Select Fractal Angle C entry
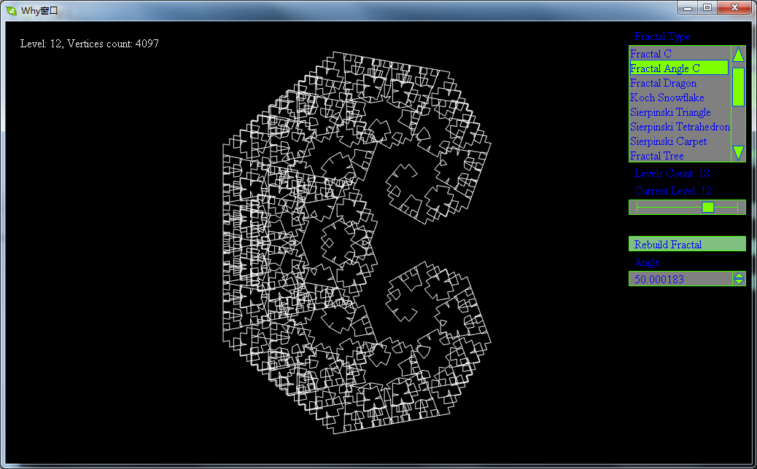This screenshot has height=469, width=757. coord(679,68)
